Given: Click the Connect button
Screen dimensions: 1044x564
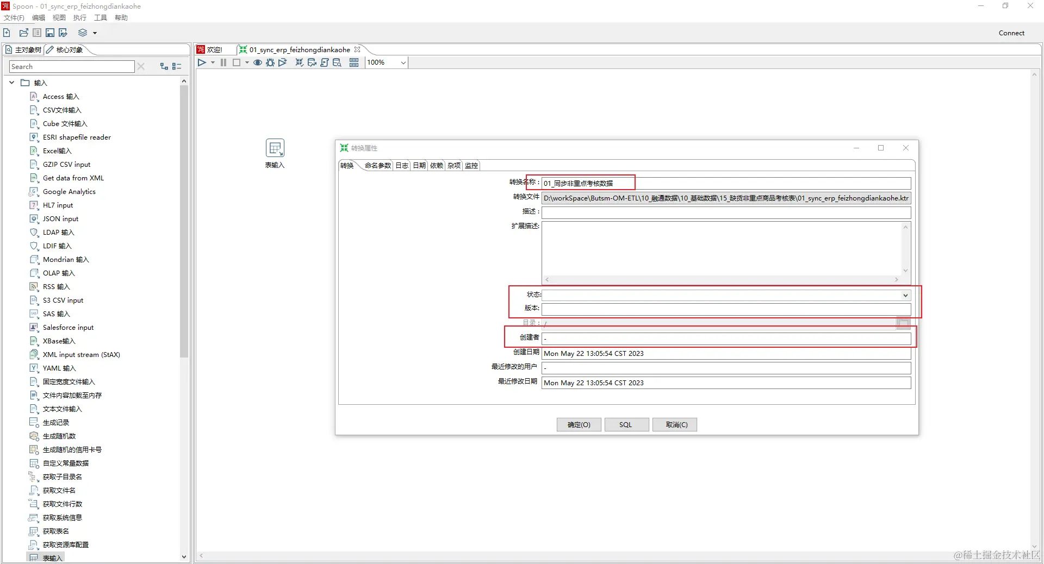Looking at the screenshot, I should coord(1011,33).
